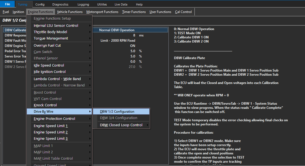Open the Ignition toolbar menu
The width and height of the screenshot is (305, 166).
point(18,12)
